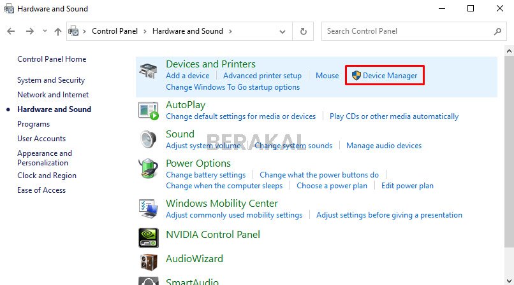
Task: Click the search magnifier icon
Action: (497, 31)
